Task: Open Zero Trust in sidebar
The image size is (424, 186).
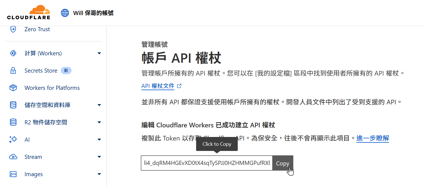Action: coord(37,29)
